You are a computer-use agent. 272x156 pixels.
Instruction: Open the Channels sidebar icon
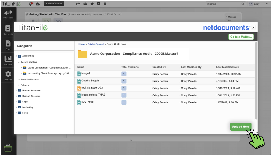8,14
